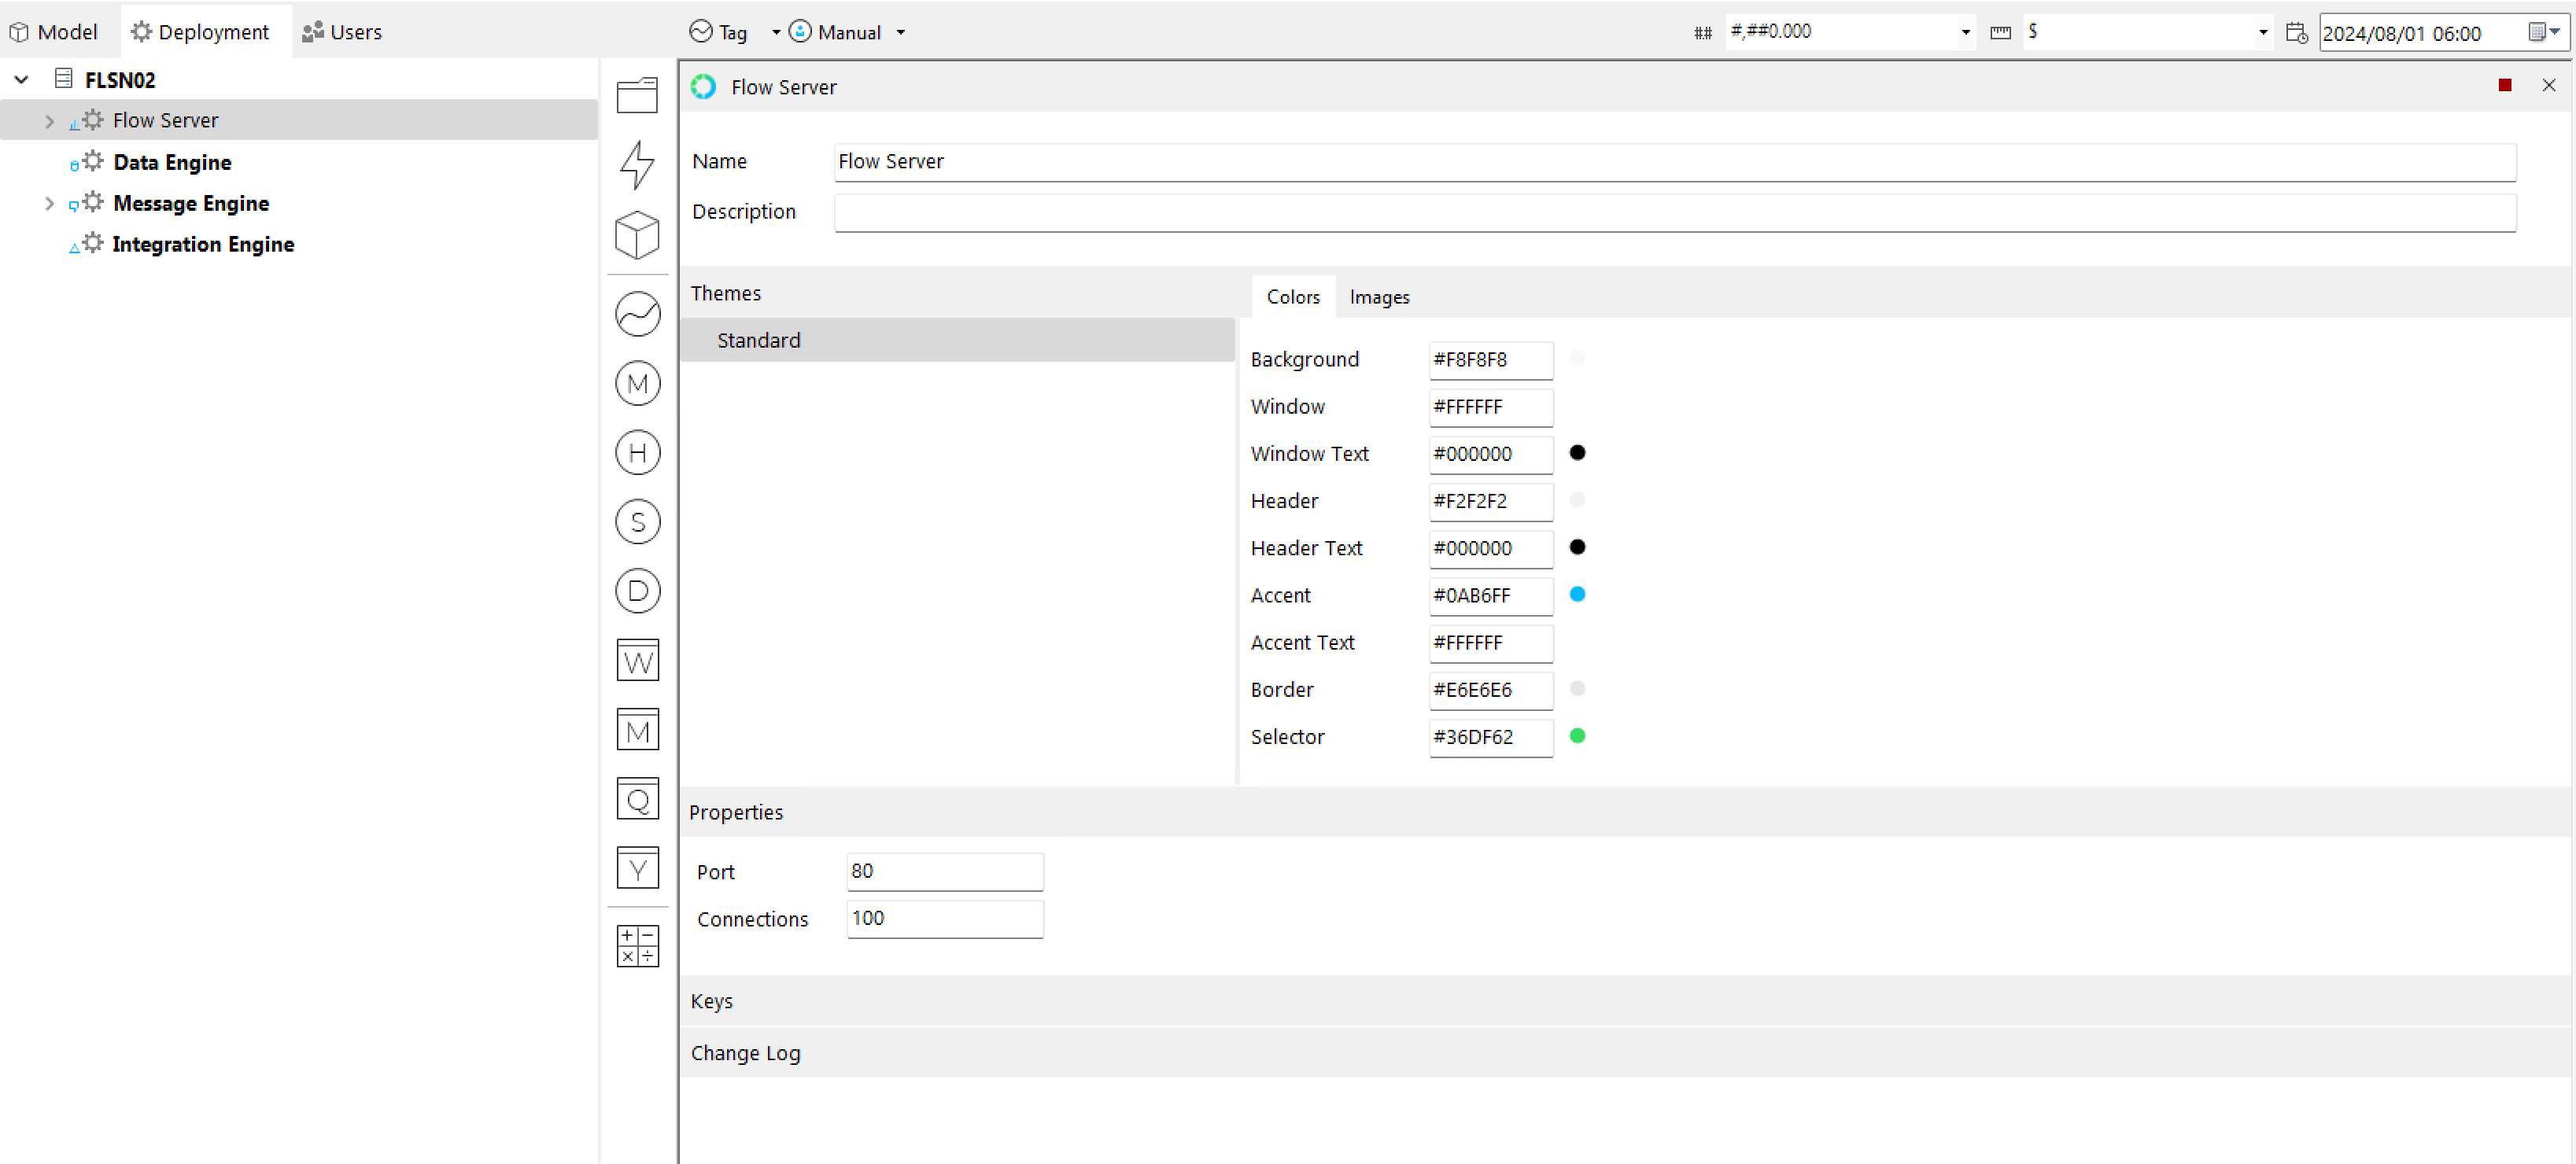Select the wave curve circle icon
Viewport: 2576px width, 1164px height.
pyautogui.click(x=637, y=313)
